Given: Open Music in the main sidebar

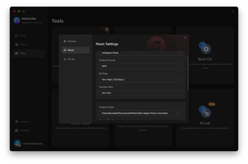Looking at the screenshot, I should [29, 36].
